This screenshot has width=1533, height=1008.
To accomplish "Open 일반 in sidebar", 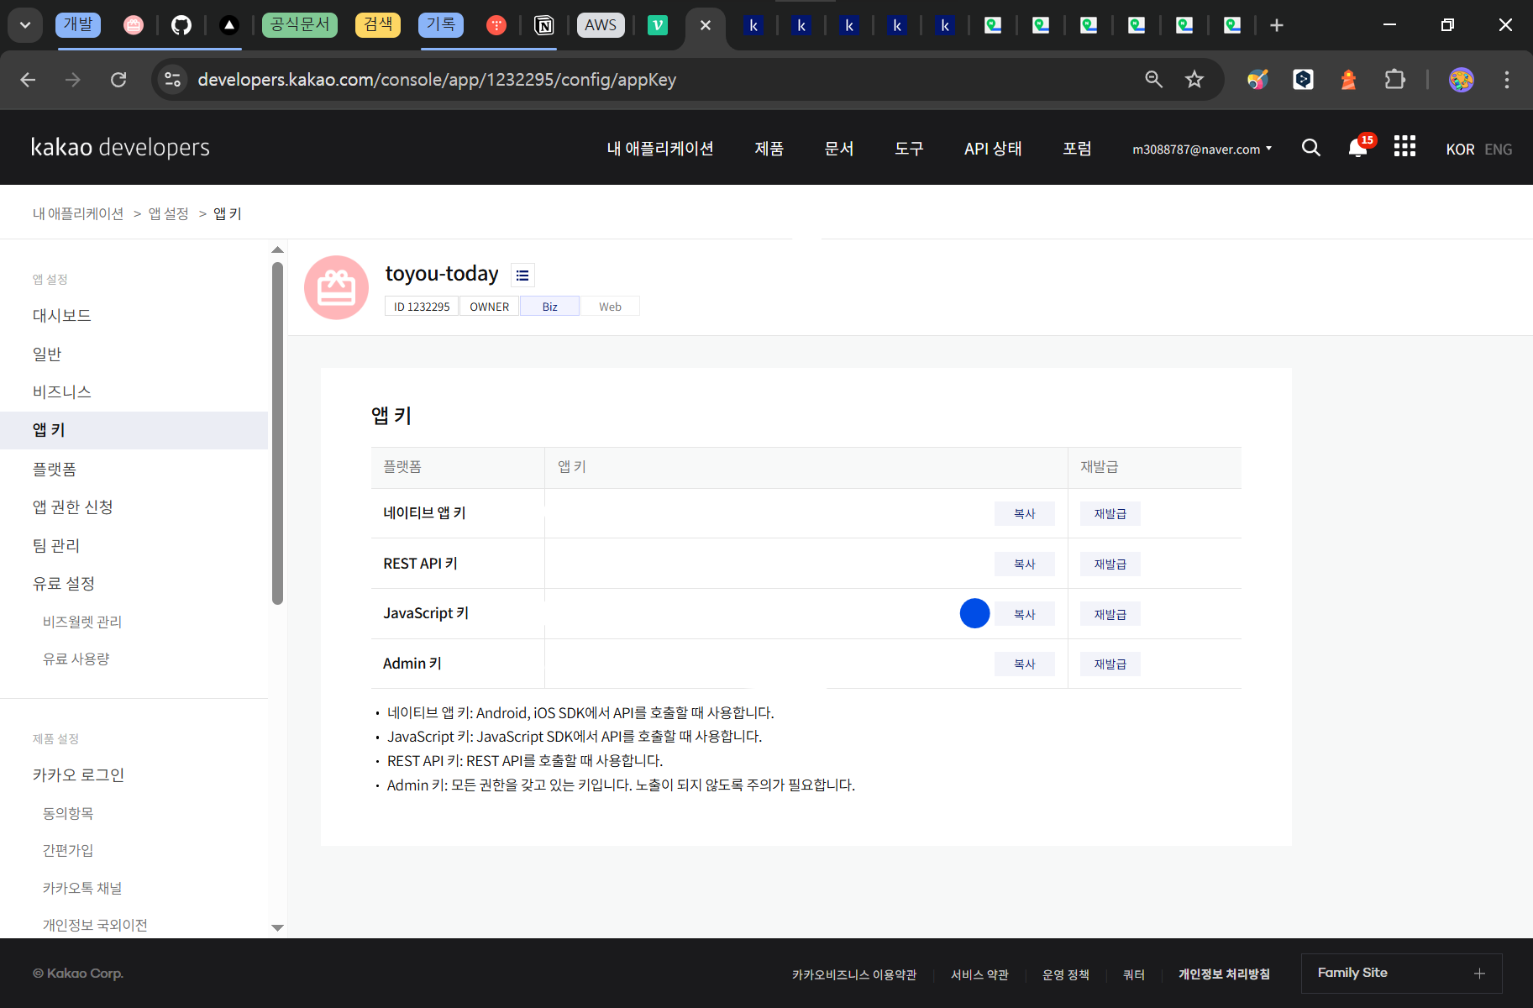I will coord(47,354).
